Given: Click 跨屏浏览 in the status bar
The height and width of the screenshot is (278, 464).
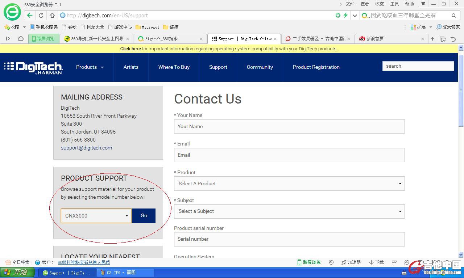Looking at the screenshot, I should [309, 262].
